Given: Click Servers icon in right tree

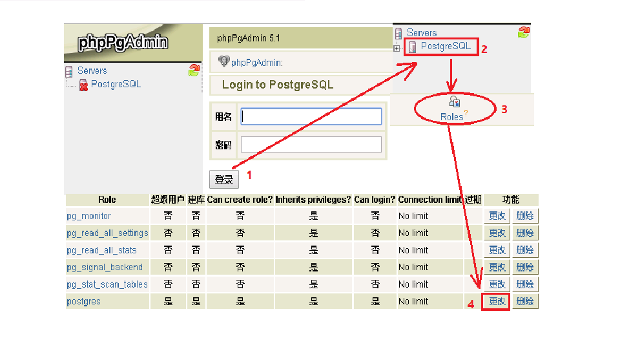Looking at the screenshot, I should pos(398,34).
